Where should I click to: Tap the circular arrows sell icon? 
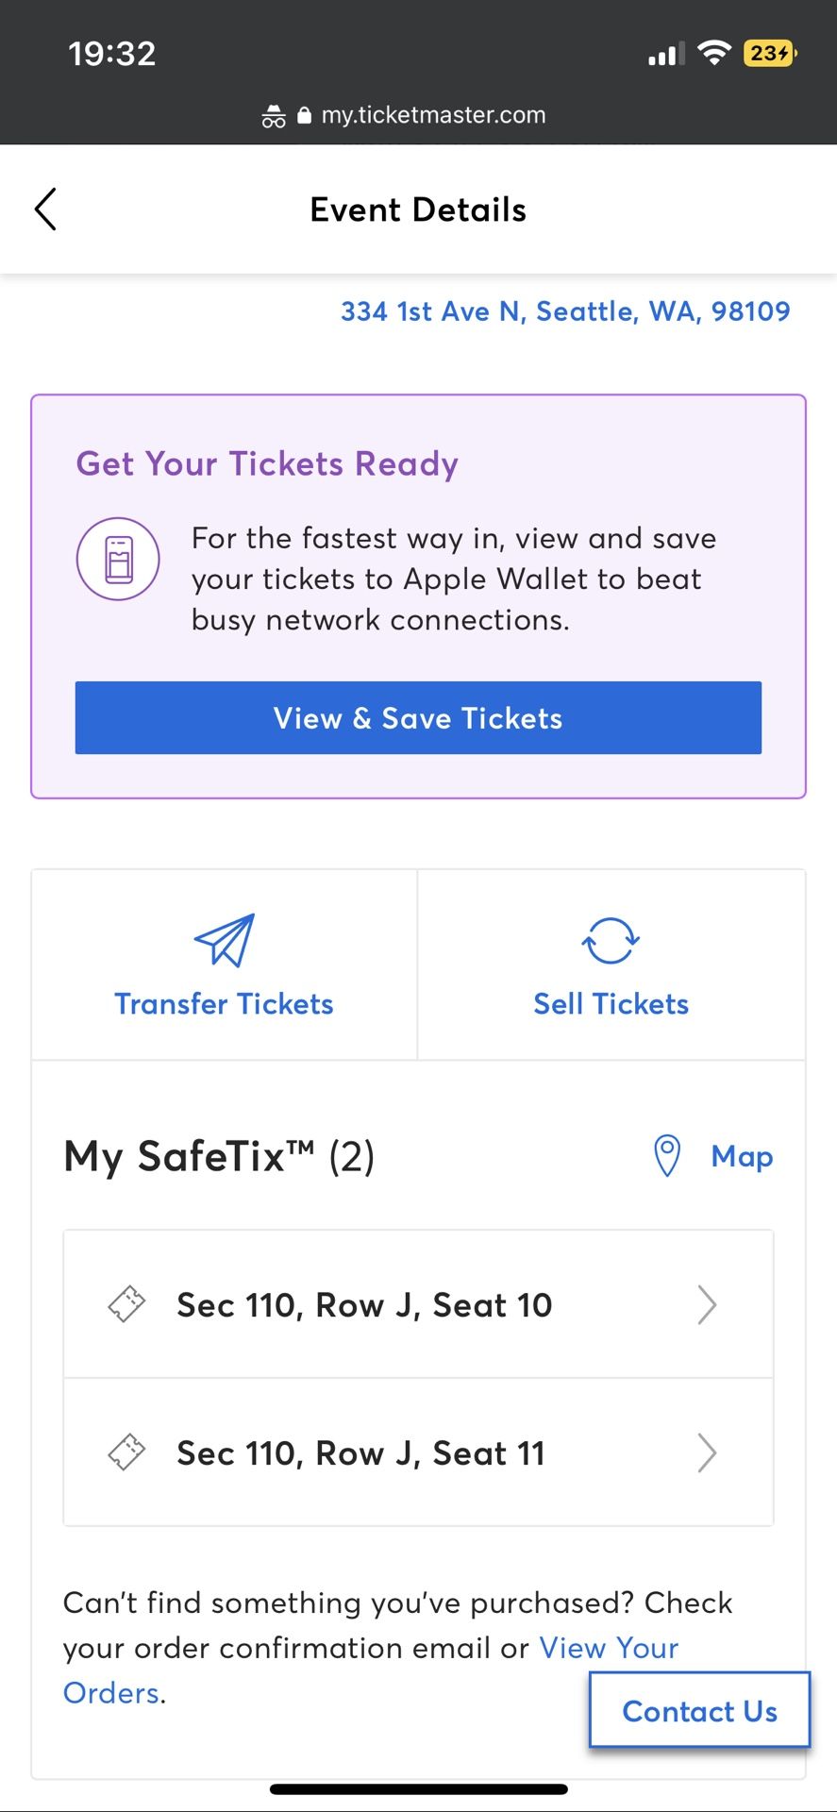pyautogui.click(x=611, y=941)
